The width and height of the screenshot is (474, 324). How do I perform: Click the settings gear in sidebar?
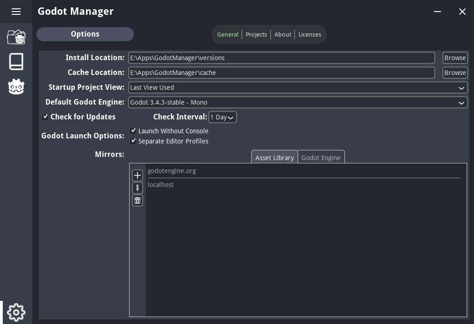(16, 312)
